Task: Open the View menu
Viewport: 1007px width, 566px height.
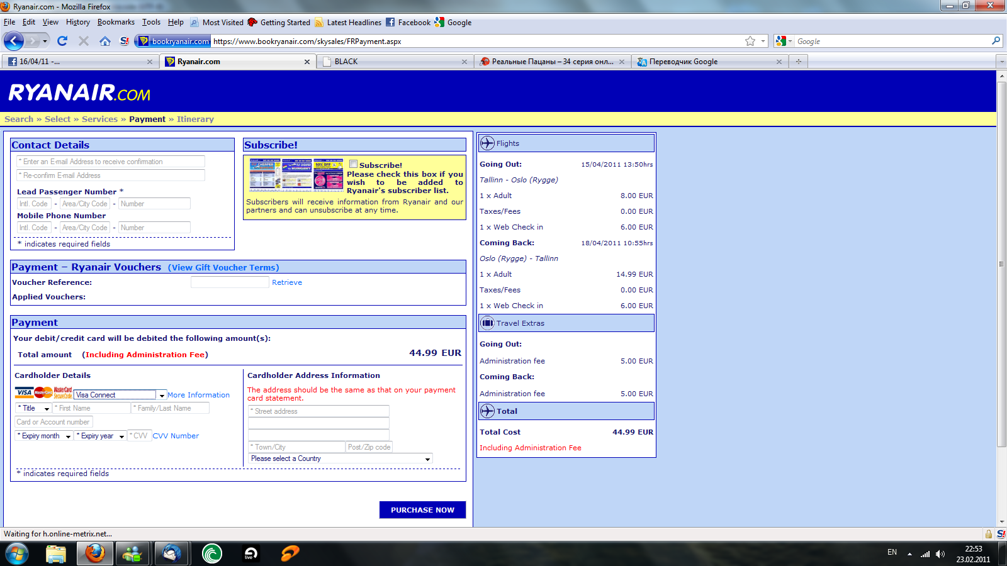Action: click(x=50, y=22)
